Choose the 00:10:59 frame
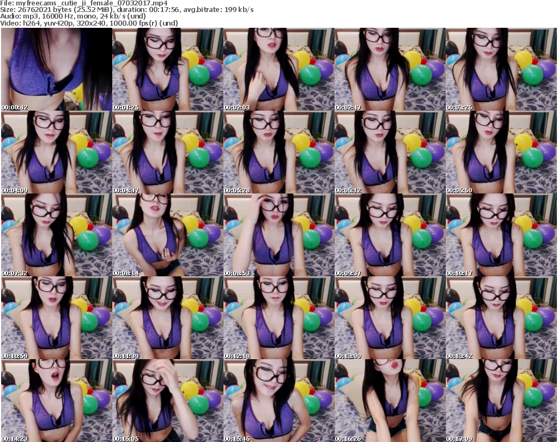Screen dimensions: 558x442 click(x=57, y=318)
